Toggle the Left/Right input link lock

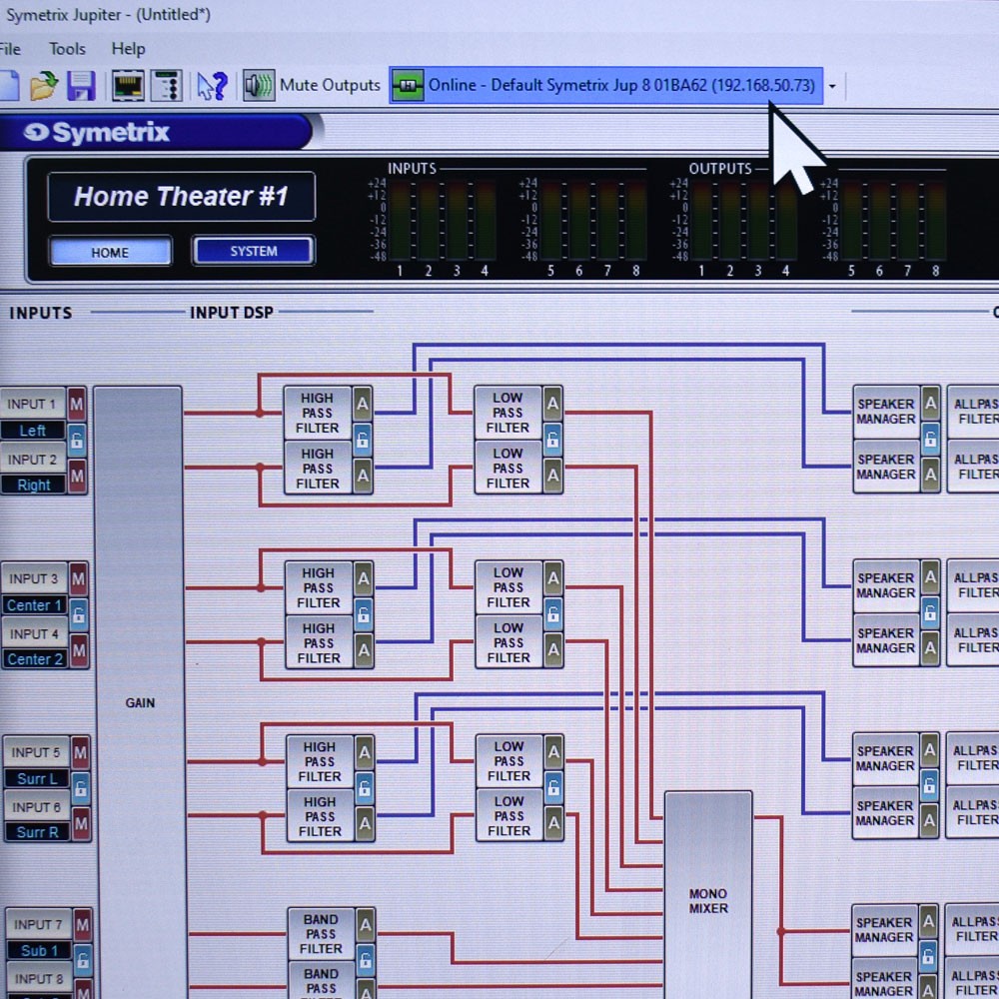[77, 440]
